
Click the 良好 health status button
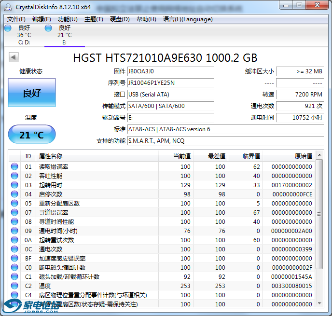(x=32, y=93)
